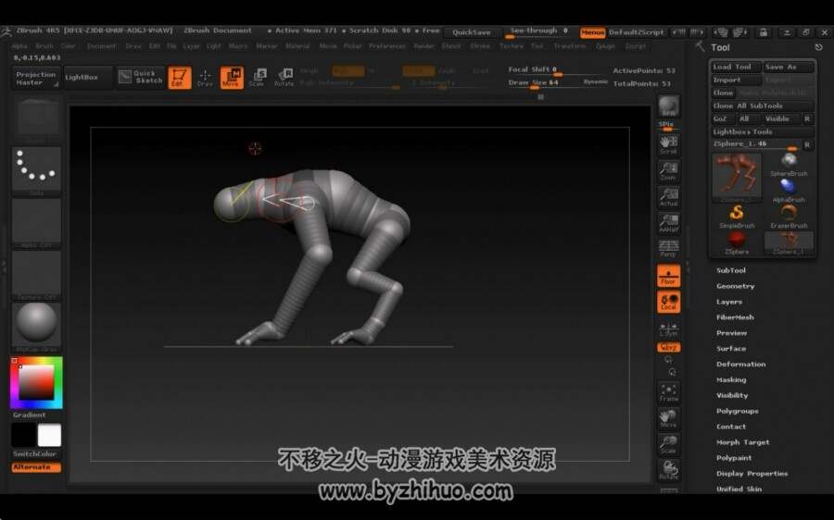Viewport: 834px width, 520px height.
Task: Click the Save As button
Action: [789, 67]
